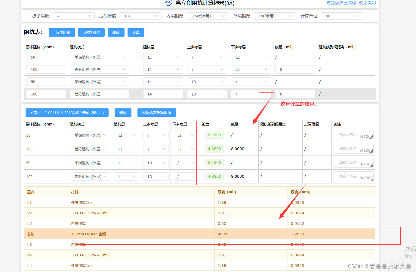Click the third result row 备注 text box
Screen dimensions: 416x272
(353, 163)
